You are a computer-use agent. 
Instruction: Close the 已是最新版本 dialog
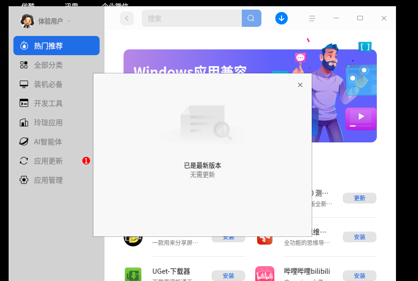pos(300,85)
